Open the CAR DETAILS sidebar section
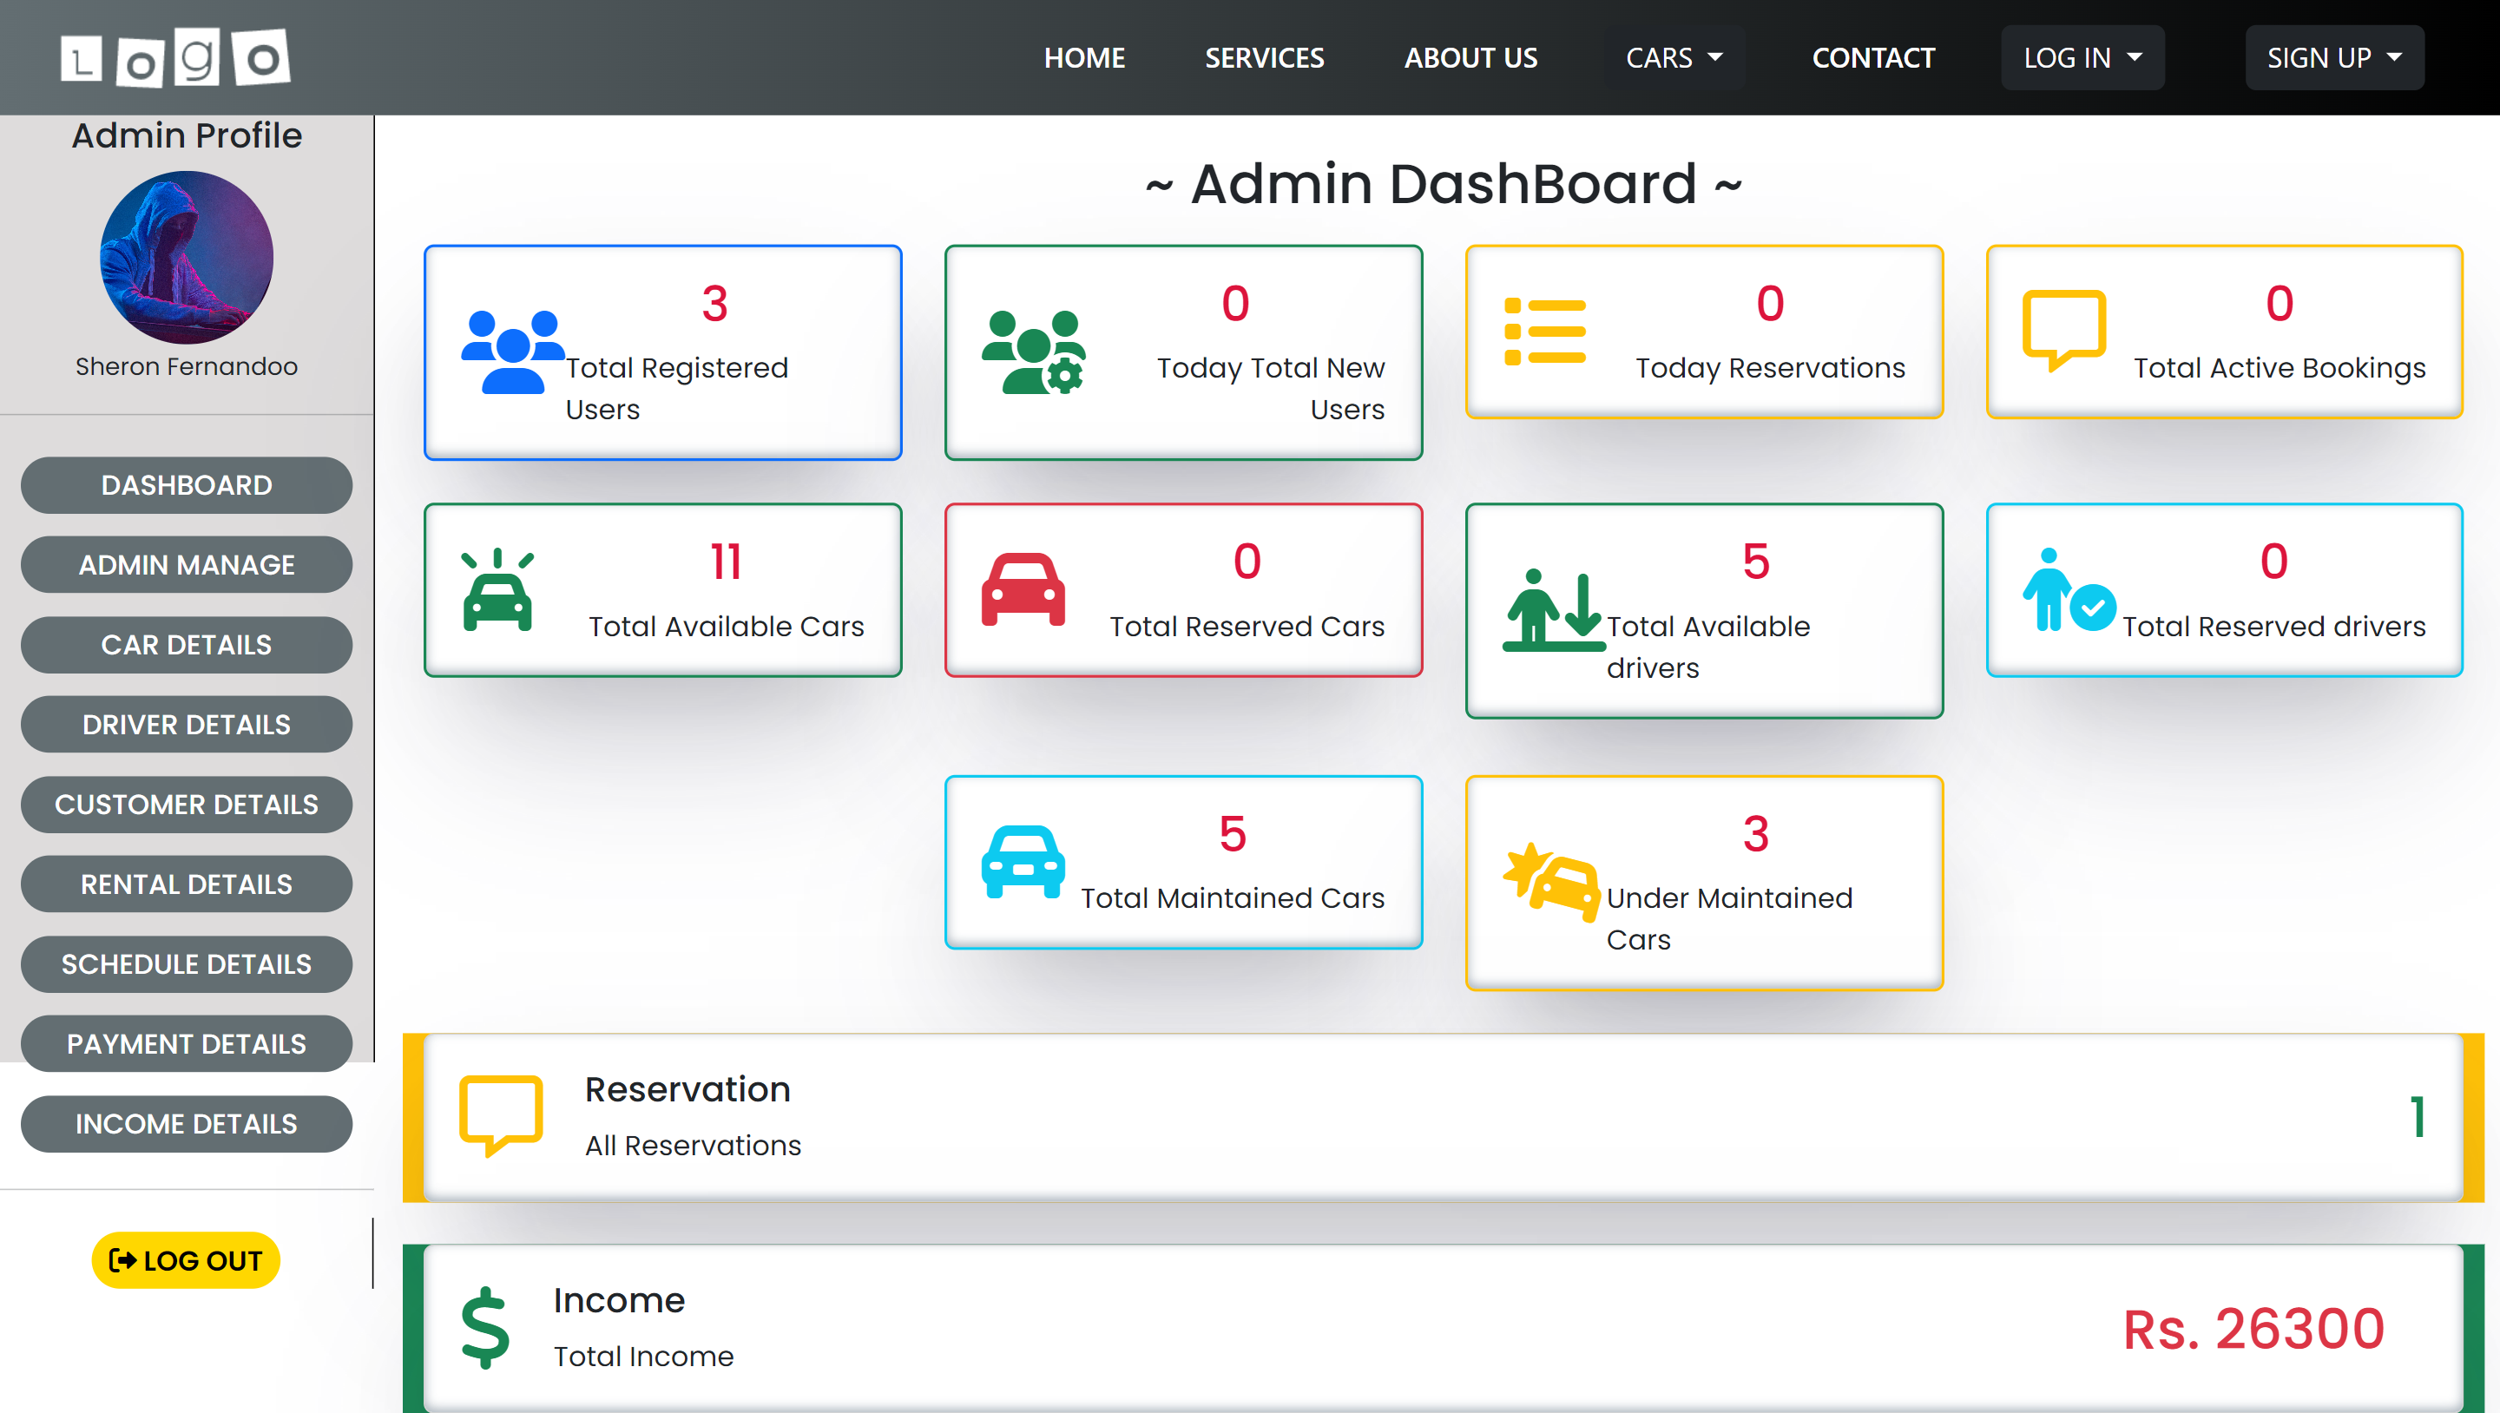 coord(187,644)
